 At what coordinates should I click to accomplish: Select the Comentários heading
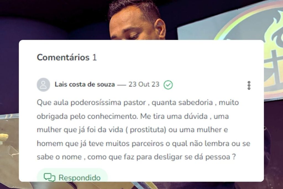click(x=63, y=58)
